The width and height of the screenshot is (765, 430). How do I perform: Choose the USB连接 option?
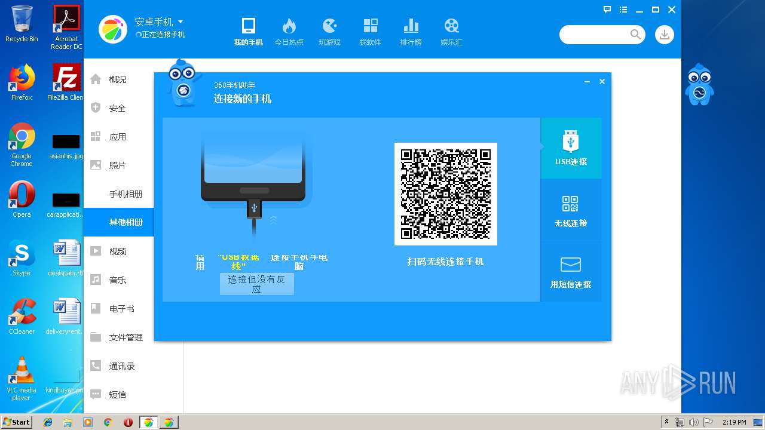pos(571,148)
